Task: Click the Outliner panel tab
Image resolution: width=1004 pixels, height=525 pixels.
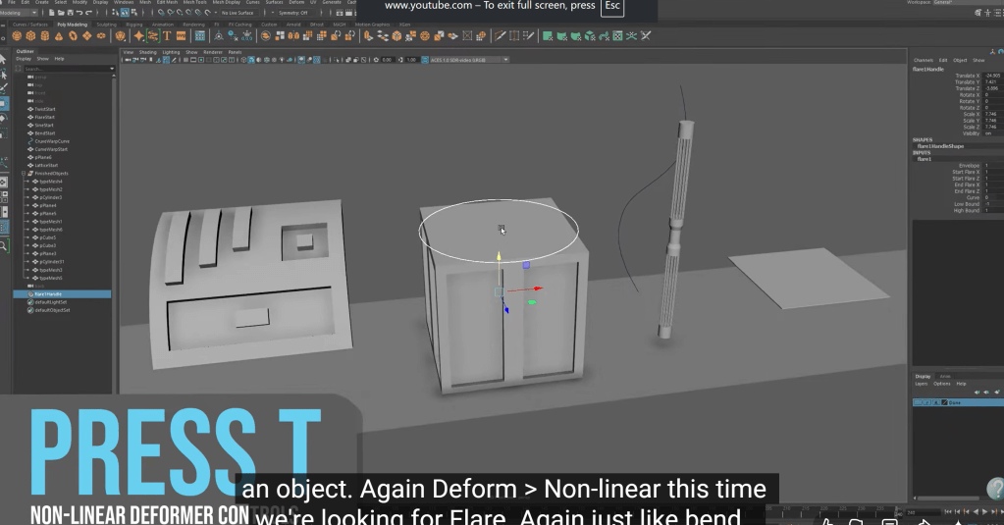Action: [25, 51]
